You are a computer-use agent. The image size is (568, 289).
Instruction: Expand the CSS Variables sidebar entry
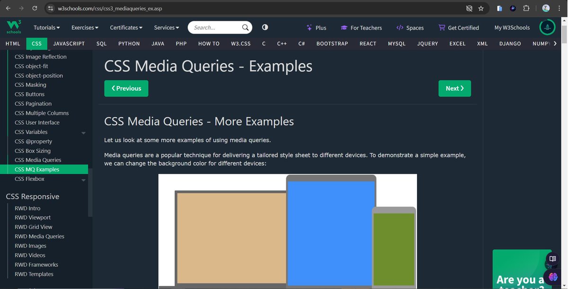(83, 132)
